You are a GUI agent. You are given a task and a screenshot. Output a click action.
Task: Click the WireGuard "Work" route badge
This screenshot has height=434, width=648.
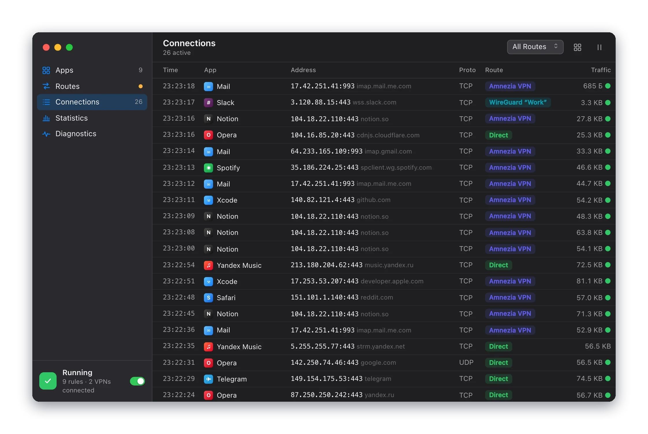[x=518, y=102]
